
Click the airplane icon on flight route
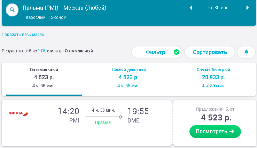pyautogui.click(x=121, y=117)
